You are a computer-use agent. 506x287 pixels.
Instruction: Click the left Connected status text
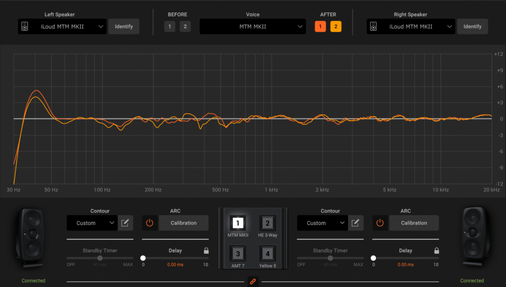coord(34,281)
